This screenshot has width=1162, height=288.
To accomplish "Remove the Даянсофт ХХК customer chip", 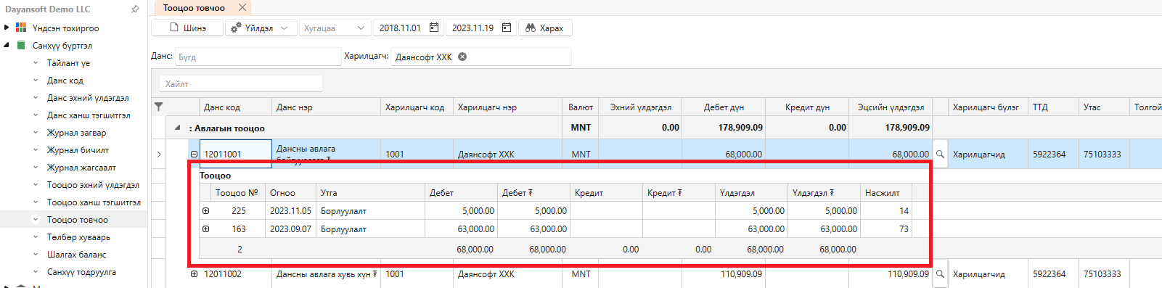I will (462, 57).
